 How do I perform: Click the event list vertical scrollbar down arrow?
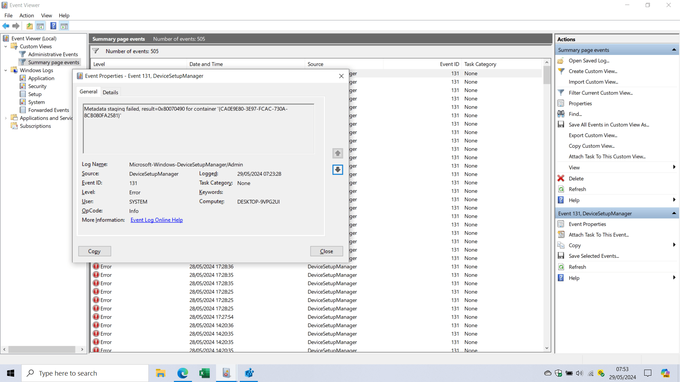point(547,348)
